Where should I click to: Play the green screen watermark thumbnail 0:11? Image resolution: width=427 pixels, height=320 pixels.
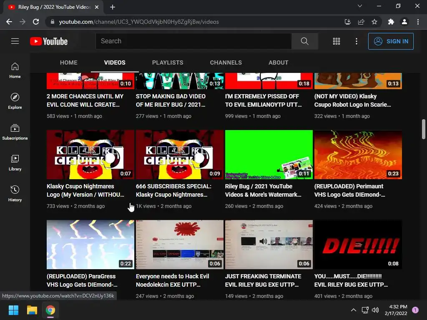269,155
